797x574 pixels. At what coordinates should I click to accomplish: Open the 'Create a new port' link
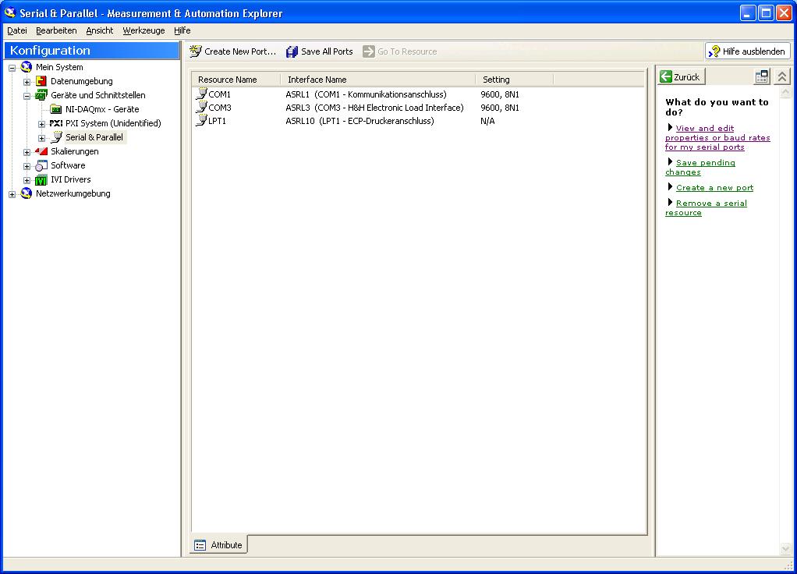tap(714, 188)
